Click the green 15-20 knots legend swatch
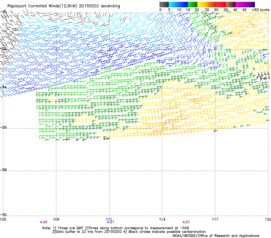 [193, 4]
